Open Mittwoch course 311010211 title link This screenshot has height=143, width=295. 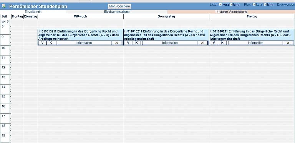[x=79, y=35]
